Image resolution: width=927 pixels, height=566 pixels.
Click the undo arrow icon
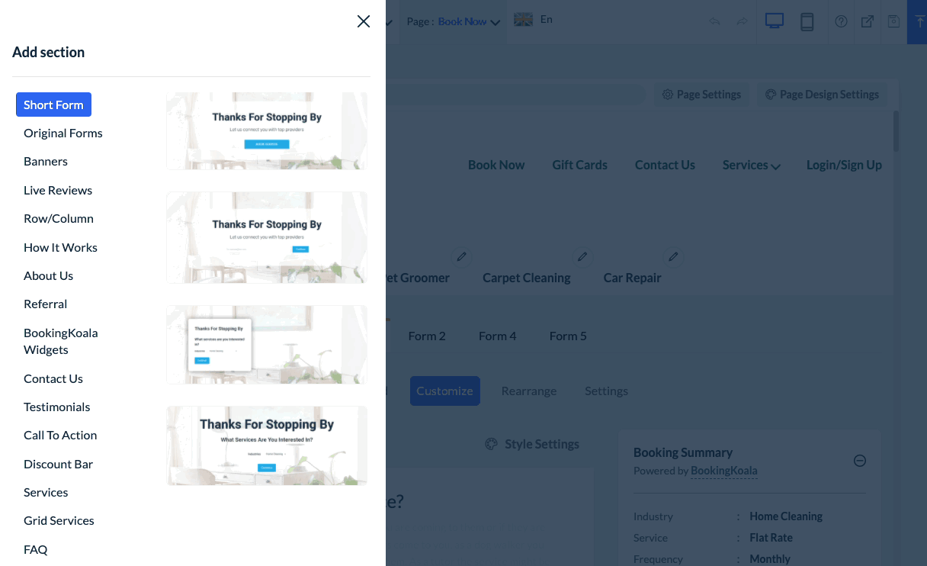[714, 21]
